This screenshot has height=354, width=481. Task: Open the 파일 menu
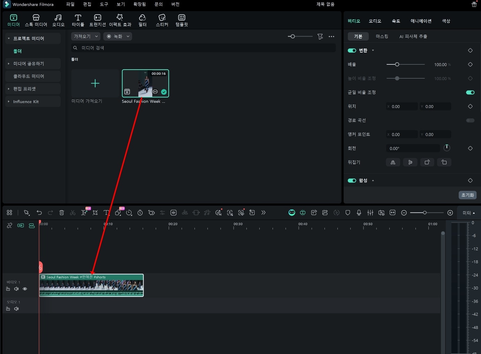tap(70, 4)
